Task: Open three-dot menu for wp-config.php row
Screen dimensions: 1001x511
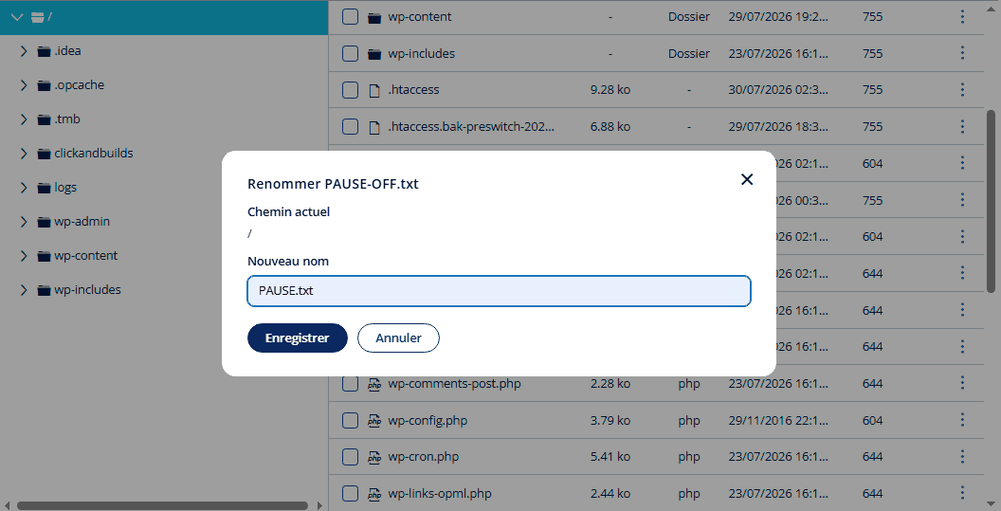Action: pos(963,420)
